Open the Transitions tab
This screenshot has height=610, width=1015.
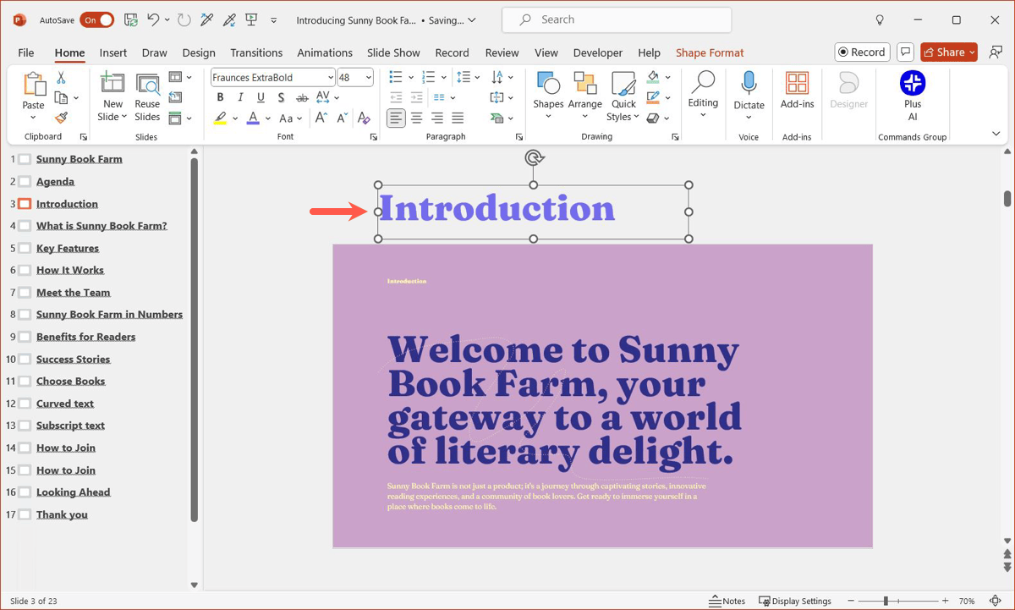click(x=256, y=52)
